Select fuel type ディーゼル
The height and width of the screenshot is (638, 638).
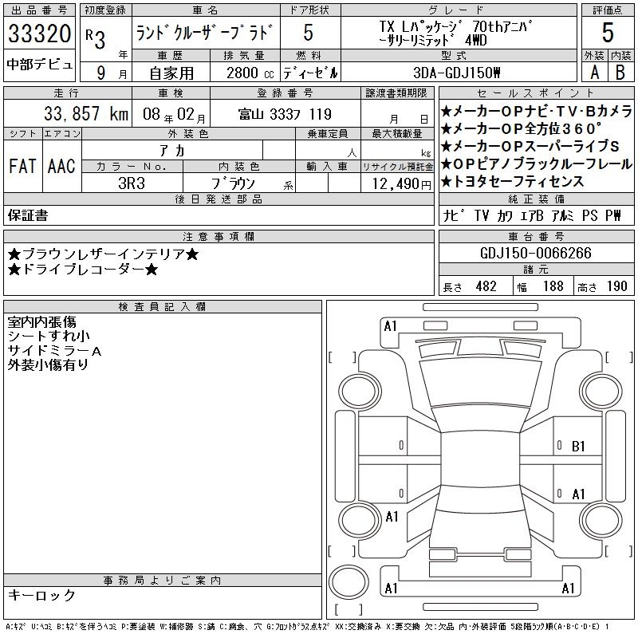pos(310,73)
